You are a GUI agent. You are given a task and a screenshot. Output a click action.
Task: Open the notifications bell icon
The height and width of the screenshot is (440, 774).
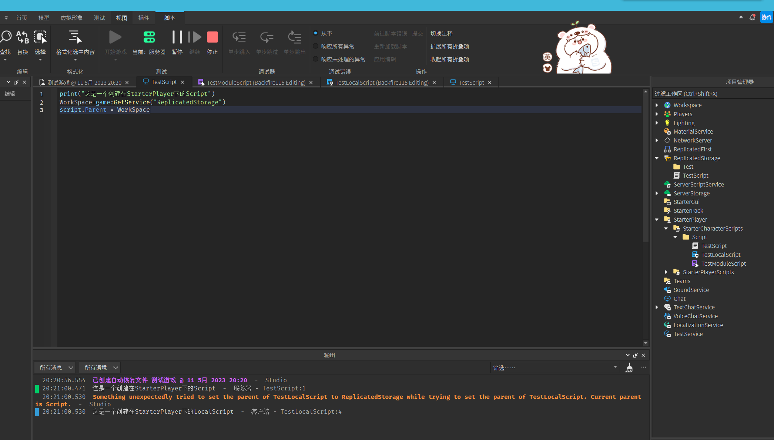[x=752, y=17]
